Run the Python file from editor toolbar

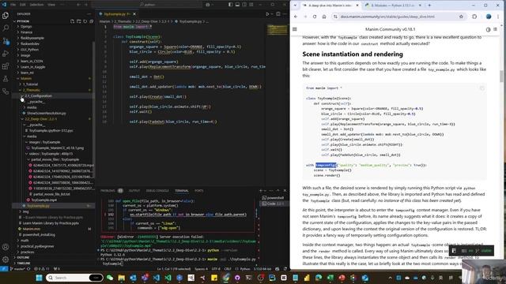click(x=267, y=14)
